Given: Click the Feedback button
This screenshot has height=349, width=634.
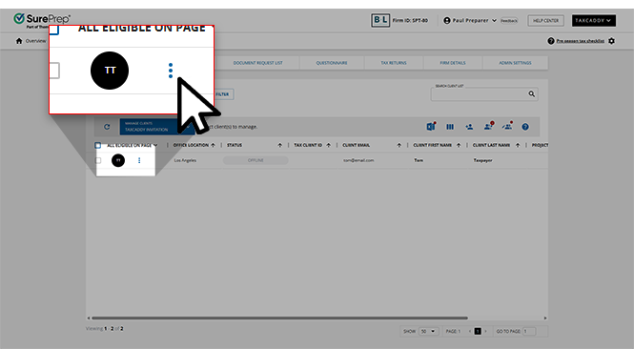Looking at the screenshot, I should point(509,21).
